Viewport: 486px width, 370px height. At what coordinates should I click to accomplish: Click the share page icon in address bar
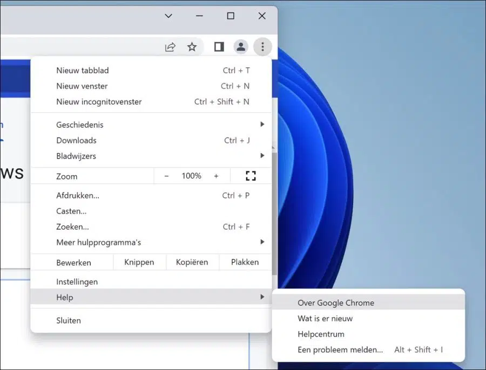tap(170, 47)
